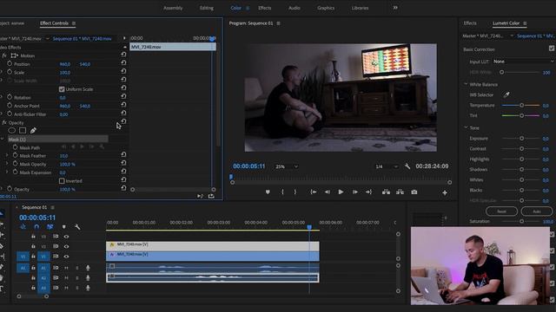The height and width of the screenshot is (312, 556).
Task: Expand the Mask Expansion property
Action: (7, 172)
